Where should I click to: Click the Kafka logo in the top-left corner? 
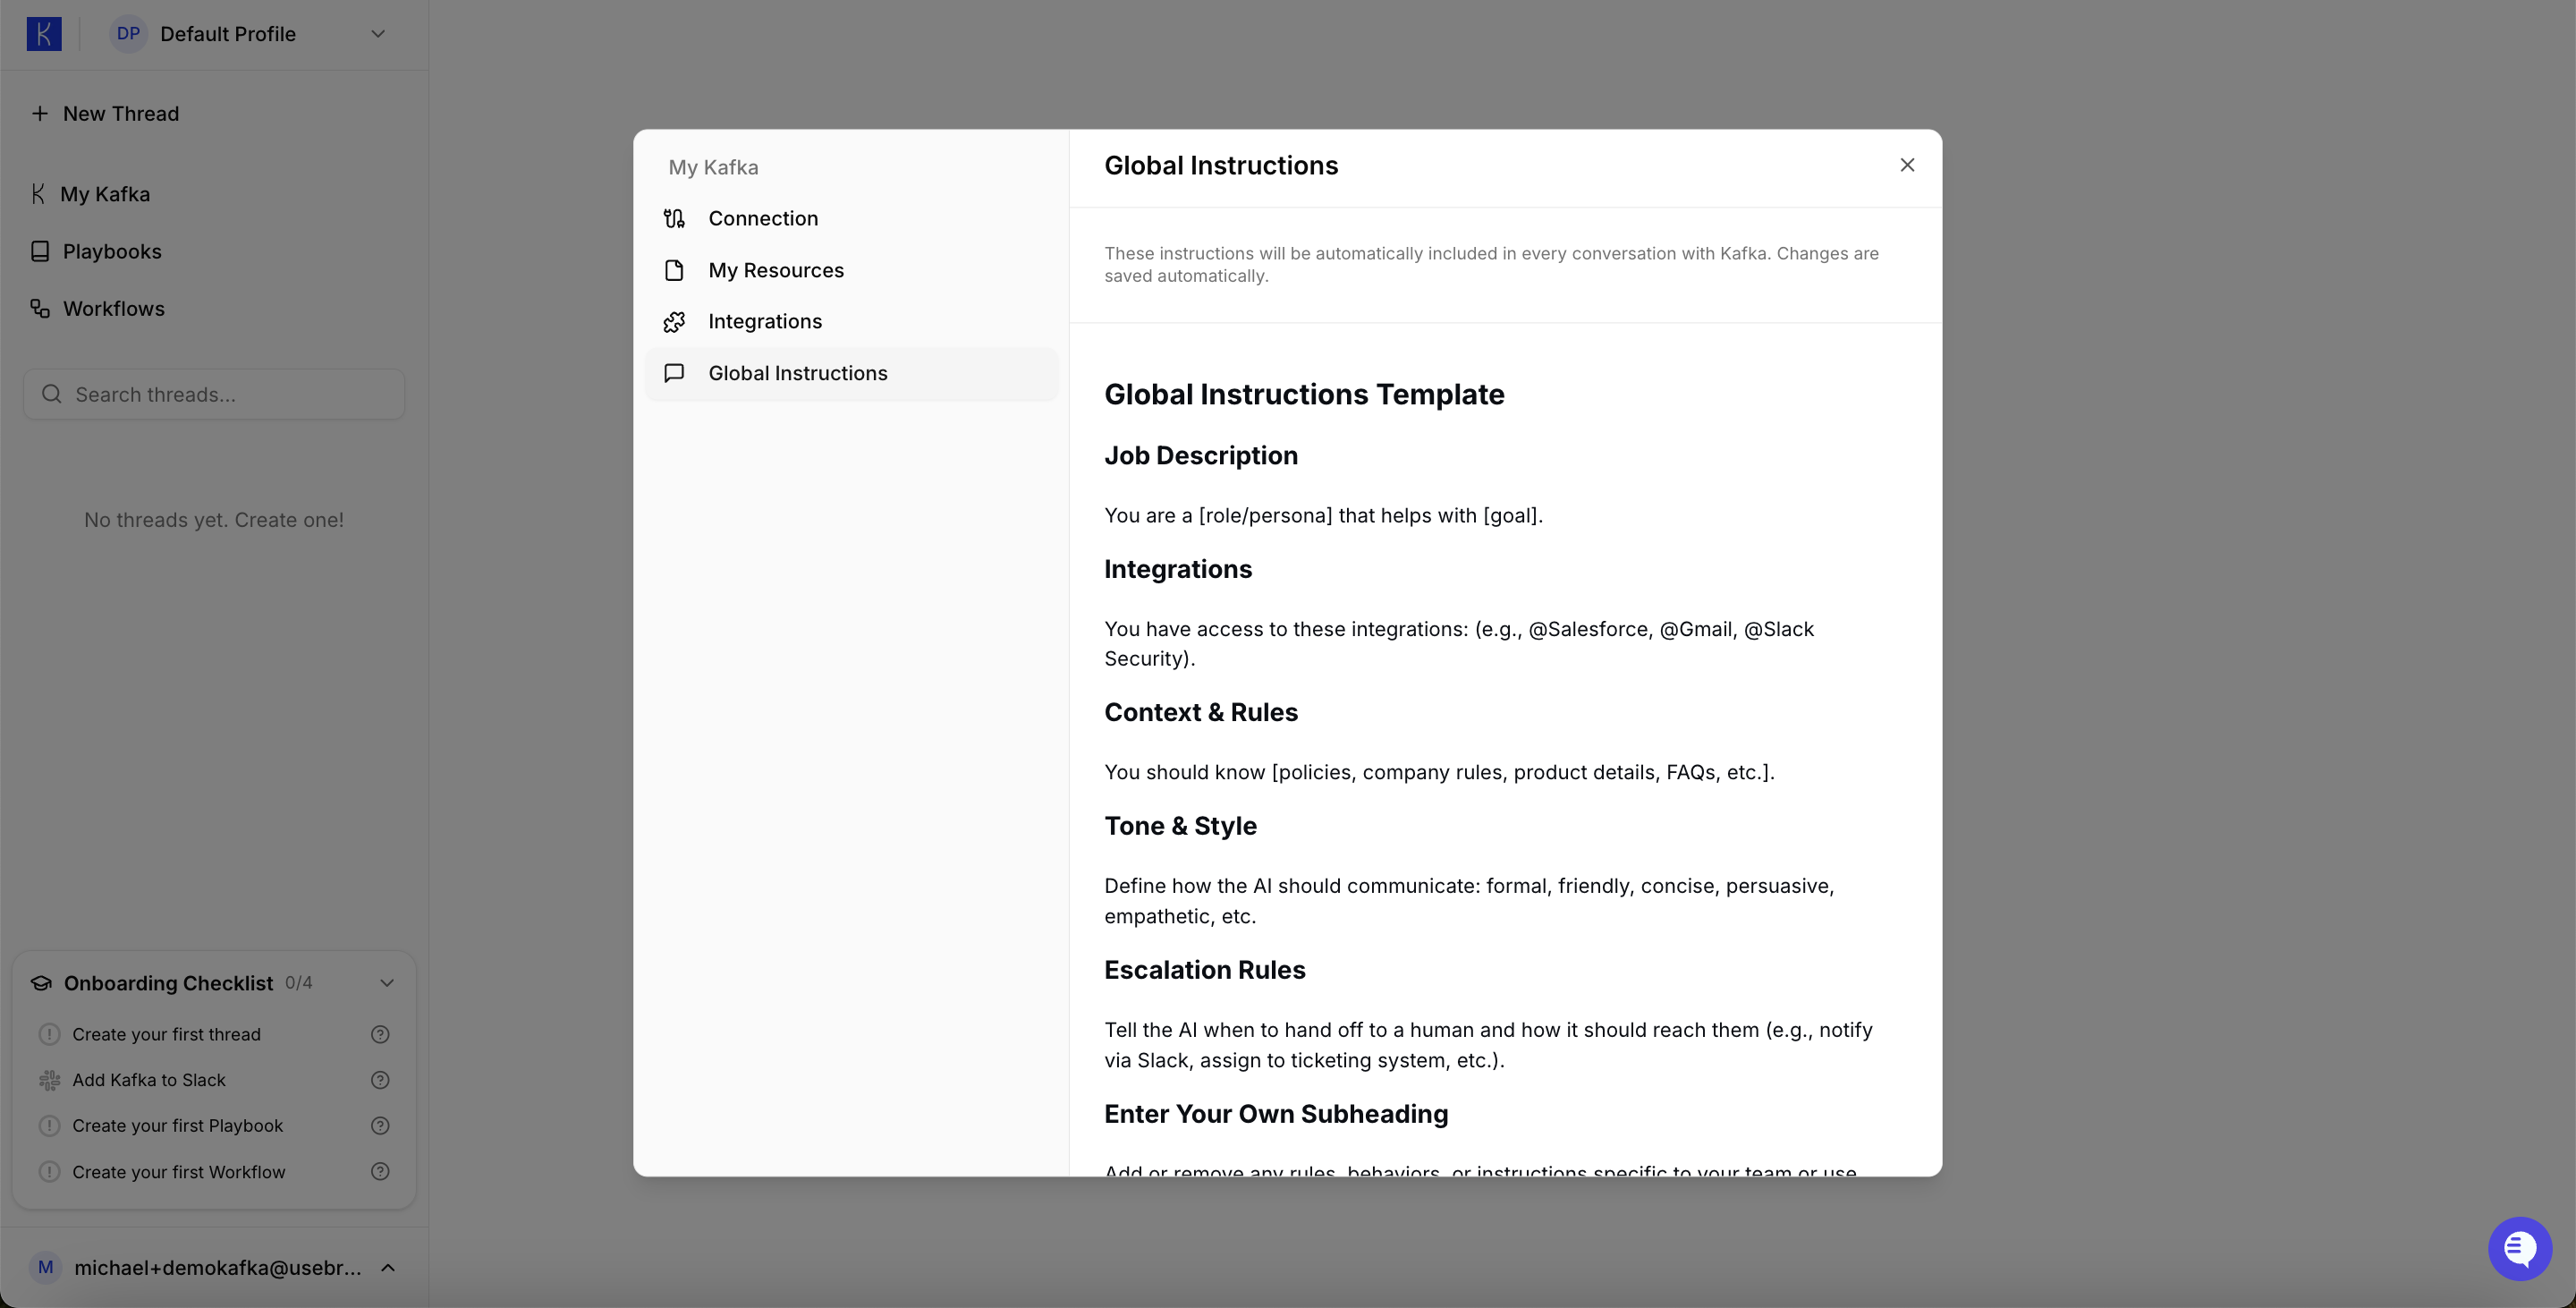point(44,33)
